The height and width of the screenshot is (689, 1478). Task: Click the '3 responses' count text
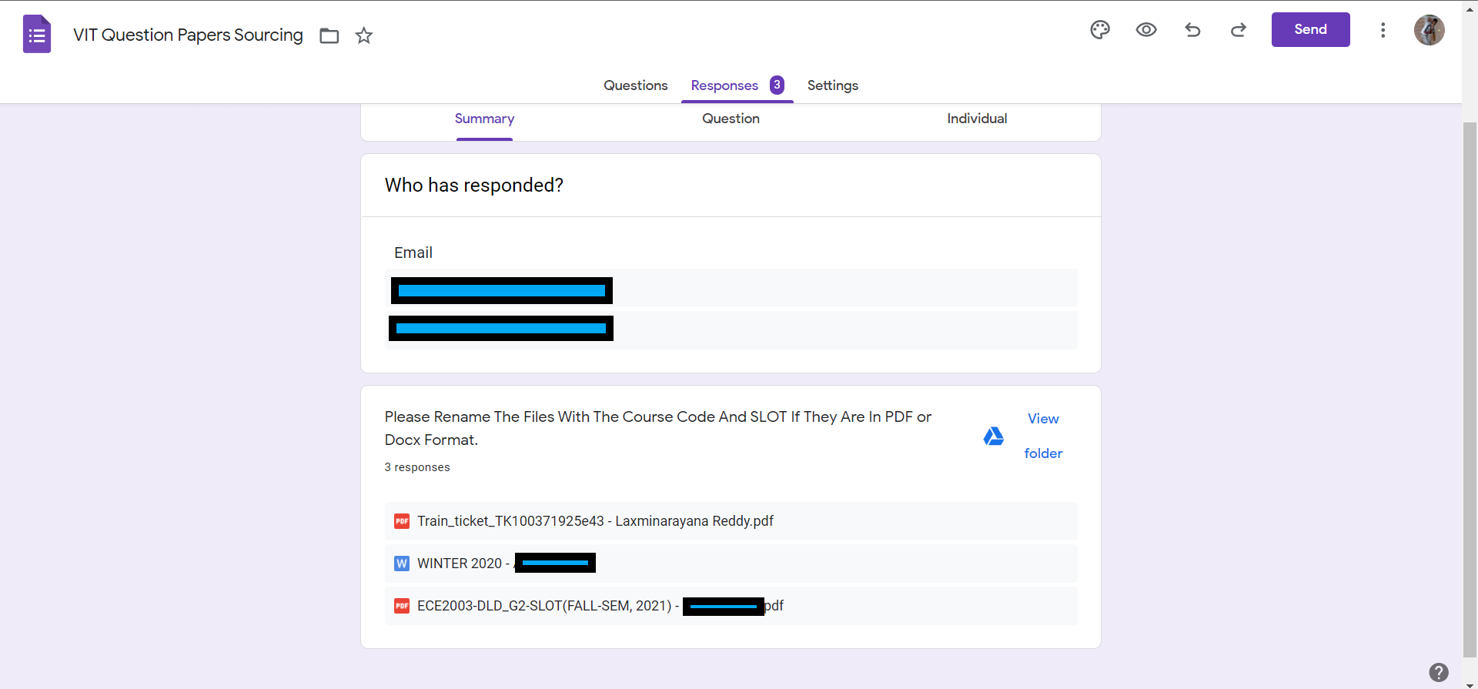[417, 467]
